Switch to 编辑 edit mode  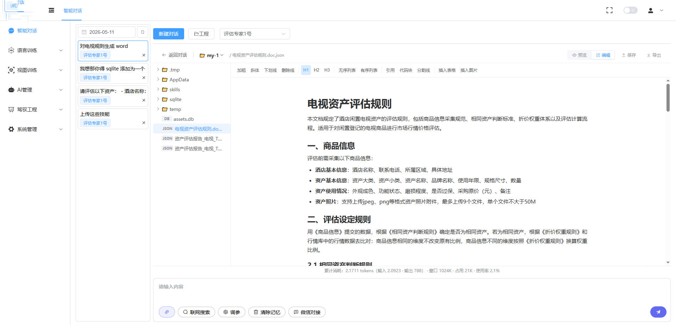603,55
